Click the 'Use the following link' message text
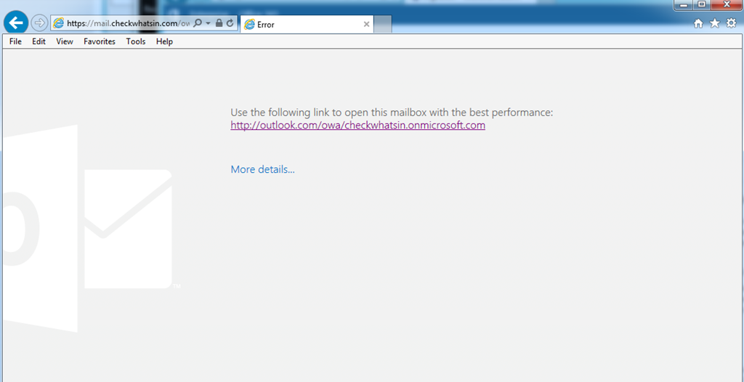The height and width of the screenshot is (382, 744). (392, 113)
